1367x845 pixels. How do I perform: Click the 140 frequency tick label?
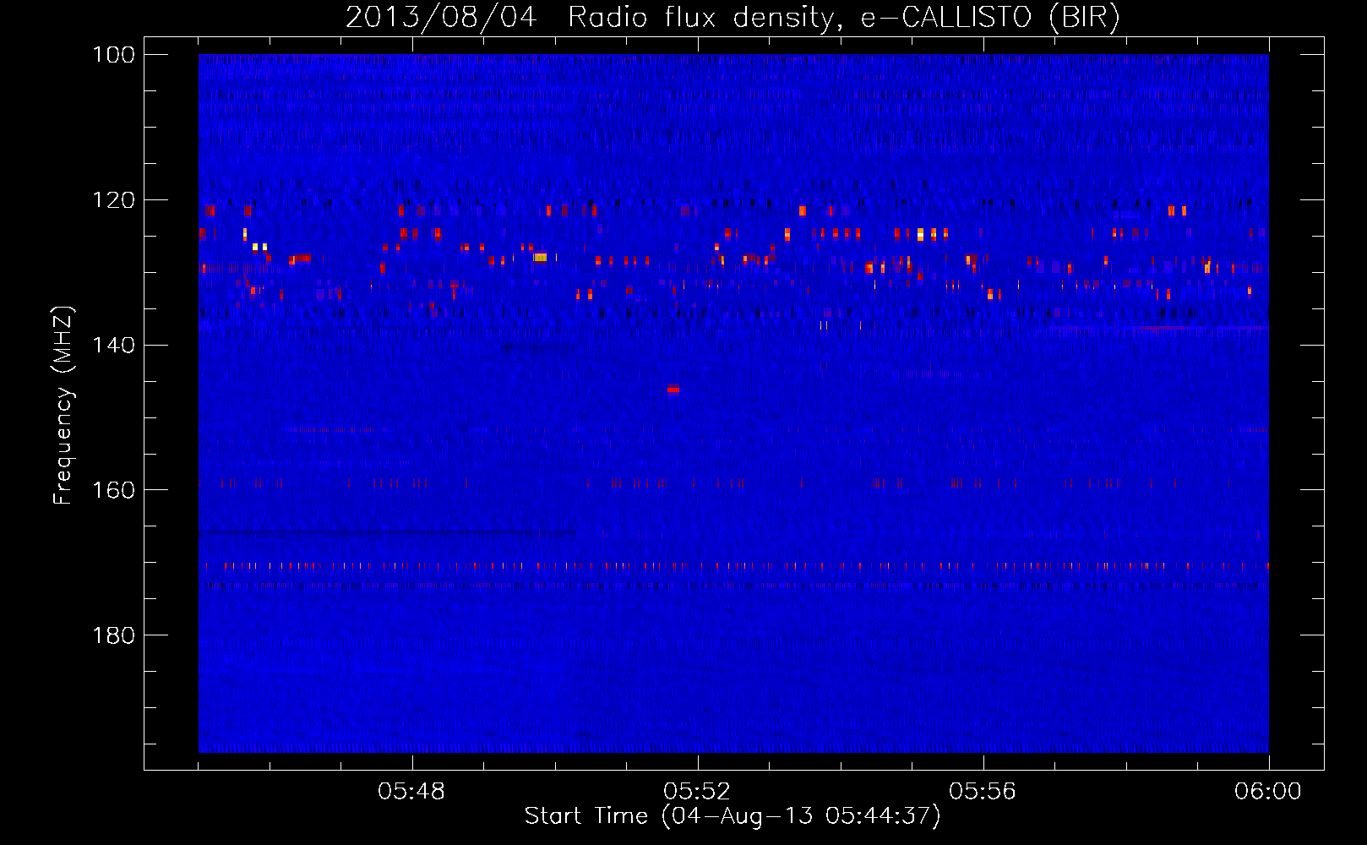coord(113,345)
